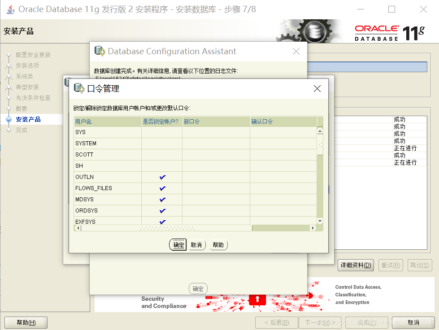Select the FLOWS_FILES username cell
This screenshot has width=439, height=330.
[108, 188]
